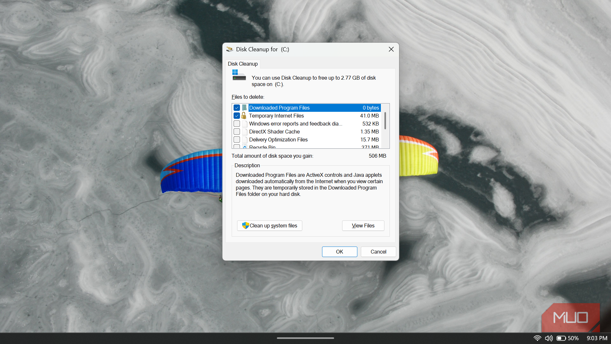Image resolution: width=611 pixels, height=344 pixels.
Task: Click the 15.7 MB size value
Action: tap(369, 140)
